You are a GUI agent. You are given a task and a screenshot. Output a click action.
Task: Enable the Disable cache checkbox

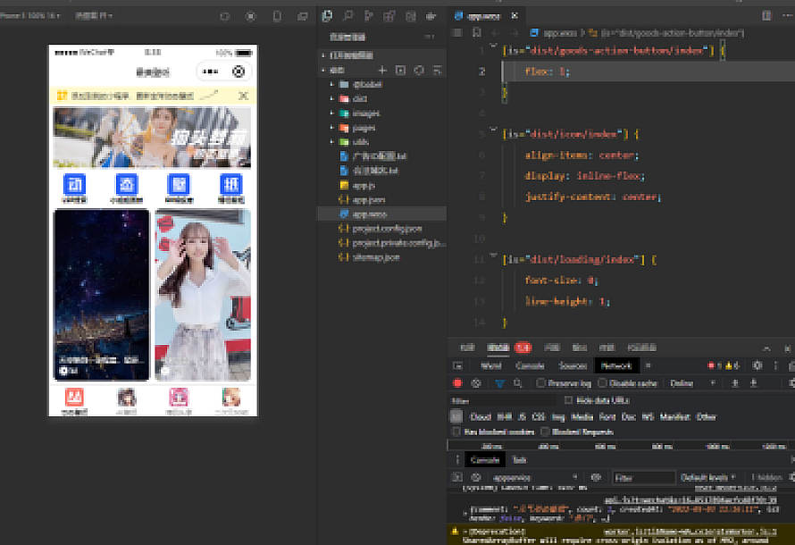tap(603, 383)
